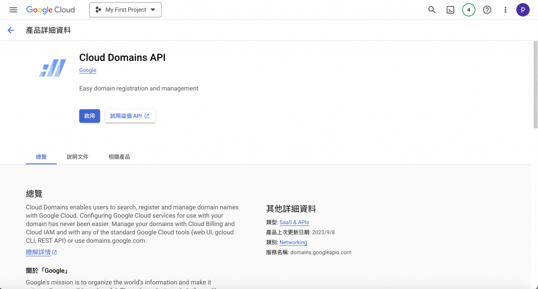Click the search magnifier icon
The height and width of the screenshot is (289, 538).
click(432, 9)
